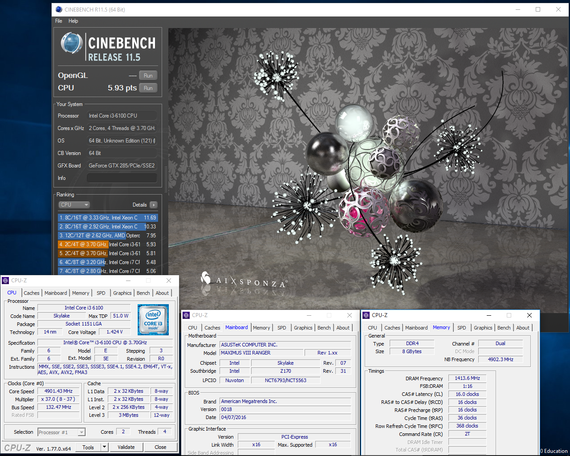This screenshot has height=456, width=570.
Task: Switch to Memory tab in left CPU-Z window
Action: coord(81,293)
